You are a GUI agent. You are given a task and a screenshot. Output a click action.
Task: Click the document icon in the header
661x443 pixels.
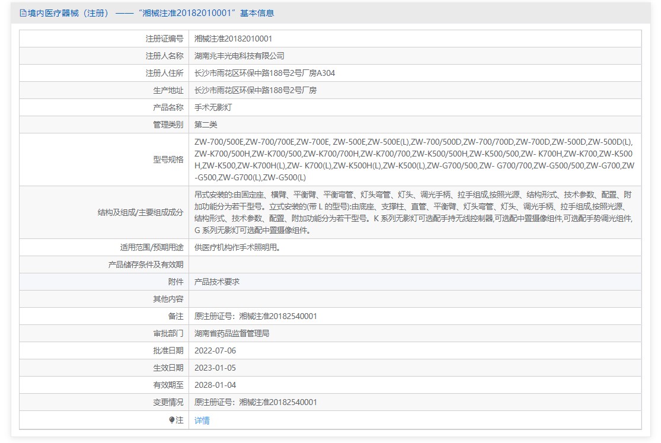[x=23, y=13]
